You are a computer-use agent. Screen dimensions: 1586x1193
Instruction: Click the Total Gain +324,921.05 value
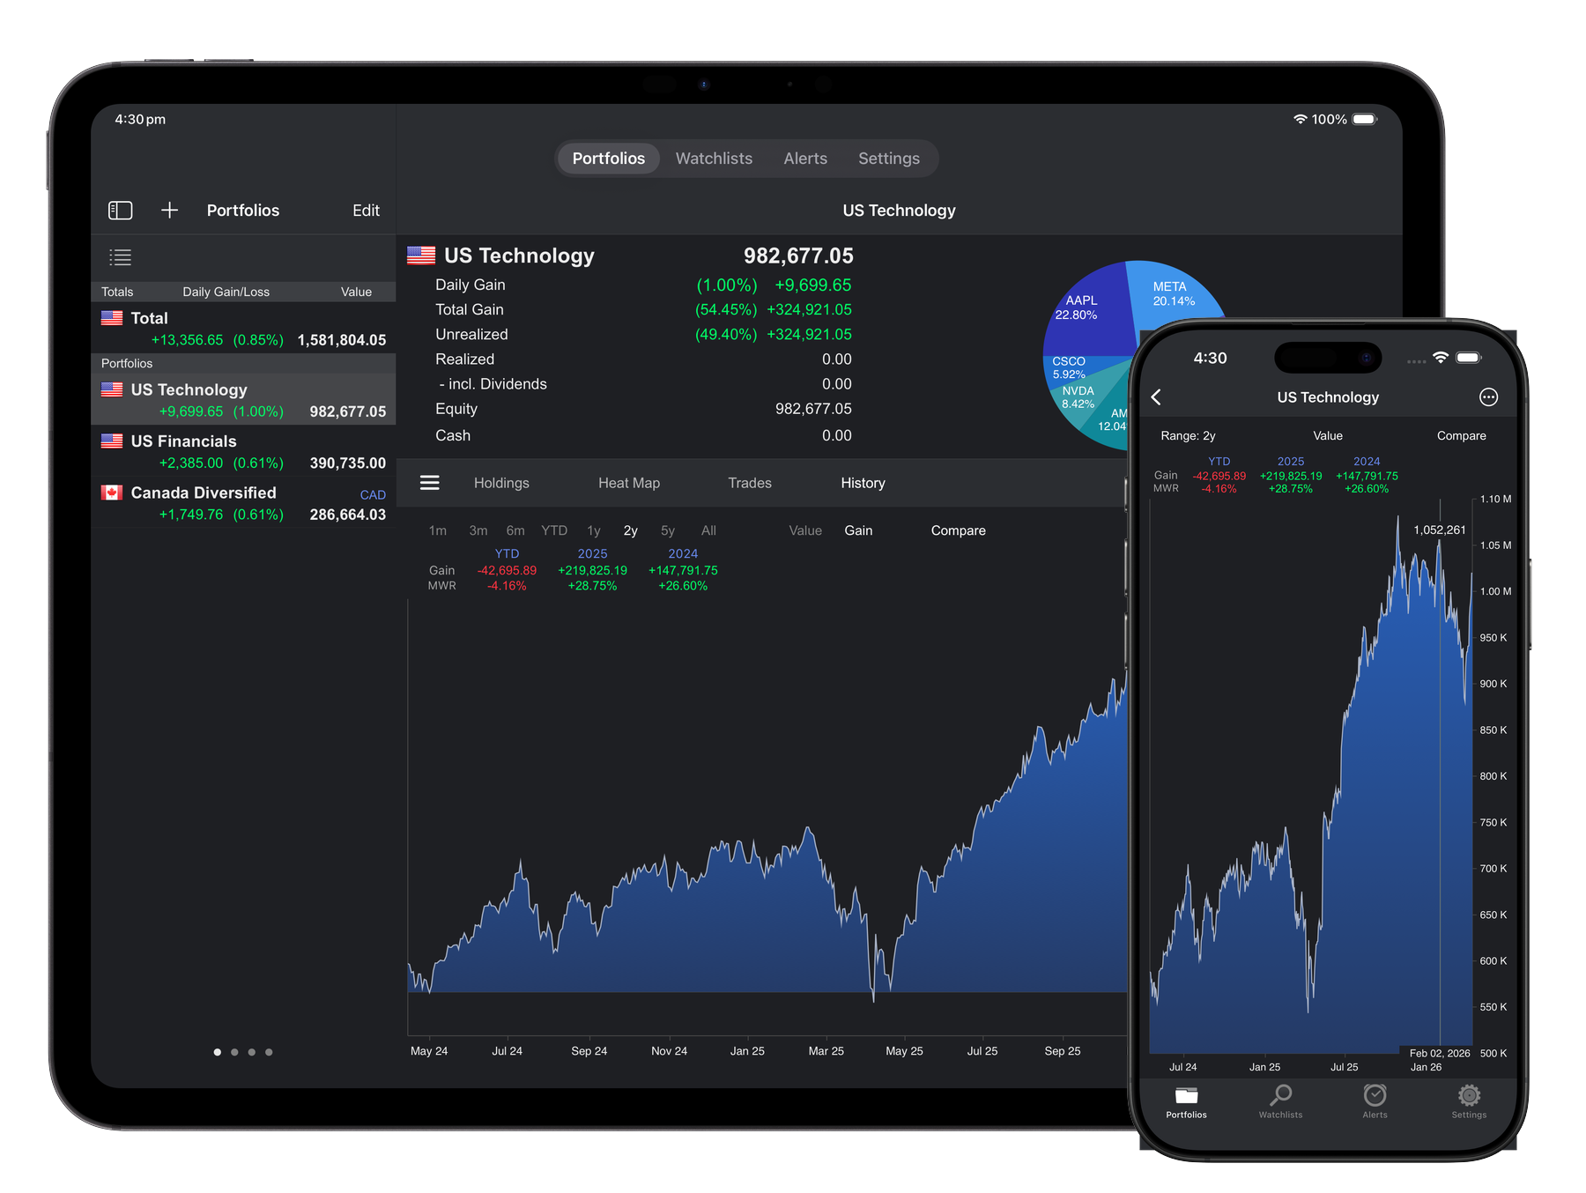(809, 309)
